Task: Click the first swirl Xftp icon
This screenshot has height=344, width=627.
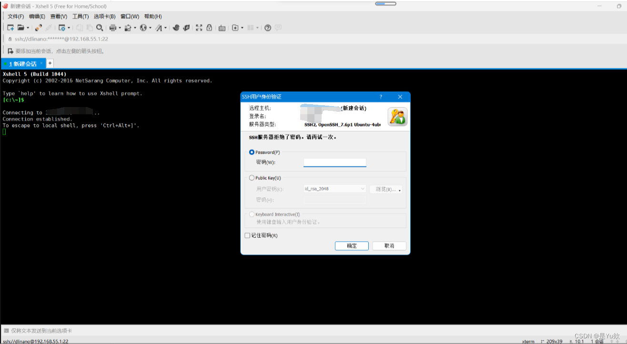Action: click(x=176, y=28)
